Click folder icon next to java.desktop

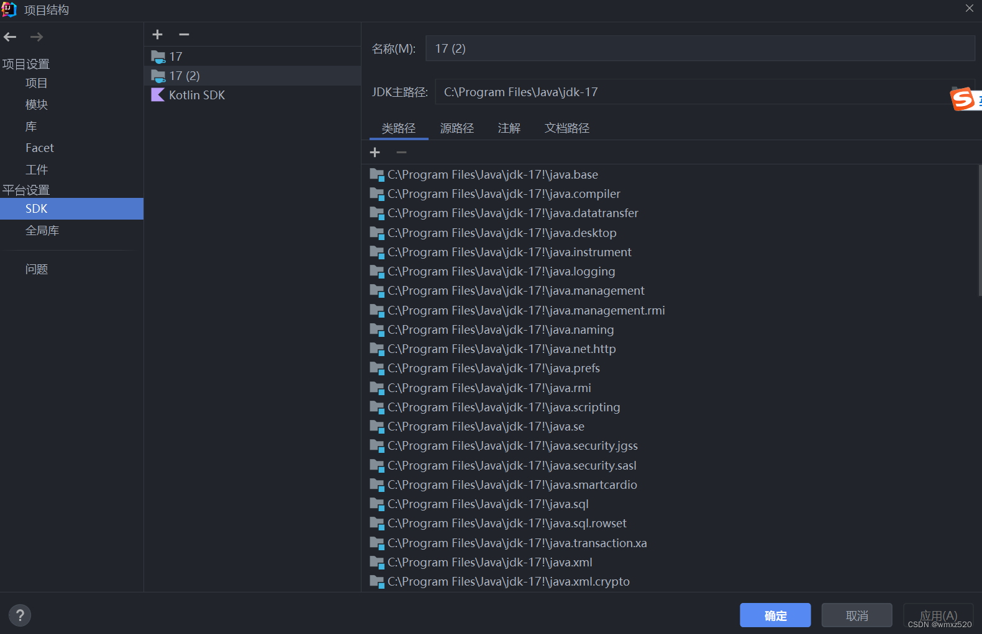pyautogui.click(x=377, y=233)
